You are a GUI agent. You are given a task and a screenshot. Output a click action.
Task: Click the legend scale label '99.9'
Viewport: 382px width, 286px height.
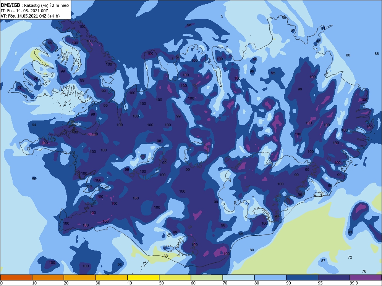click(354, 283)
